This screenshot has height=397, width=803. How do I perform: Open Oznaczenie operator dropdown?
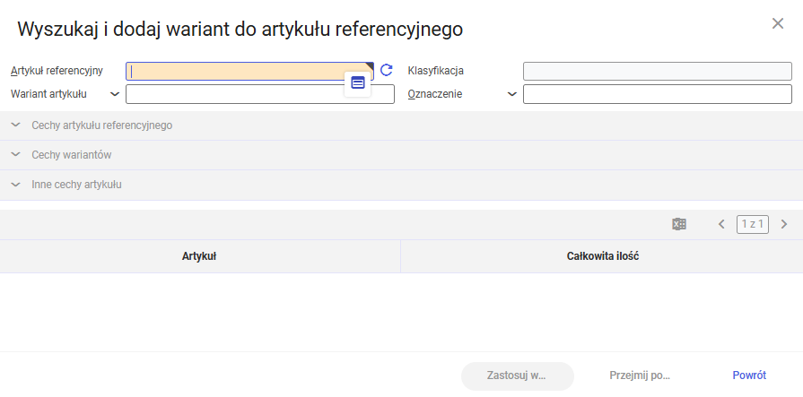coord(511,94)
